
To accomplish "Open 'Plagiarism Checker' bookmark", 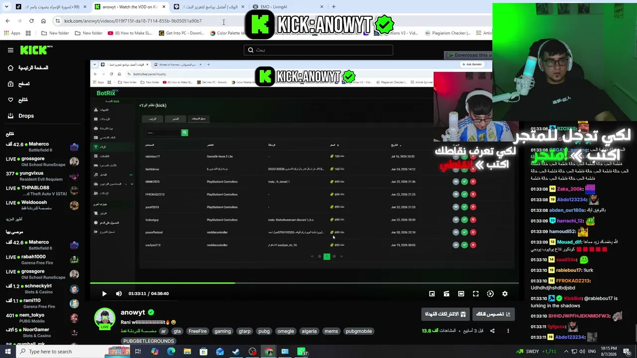I will click(448, 33).
